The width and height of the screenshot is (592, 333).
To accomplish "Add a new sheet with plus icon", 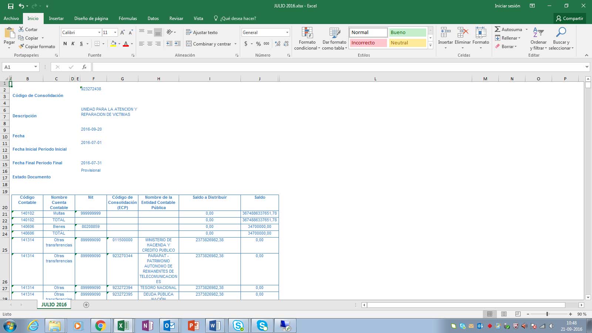I will (86, 305).
